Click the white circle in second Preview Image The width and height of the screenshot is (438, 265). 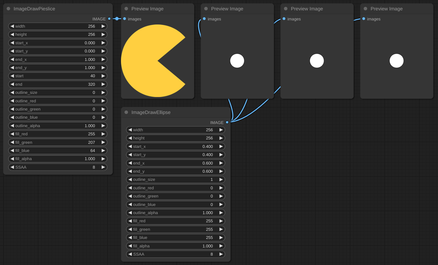237,61
